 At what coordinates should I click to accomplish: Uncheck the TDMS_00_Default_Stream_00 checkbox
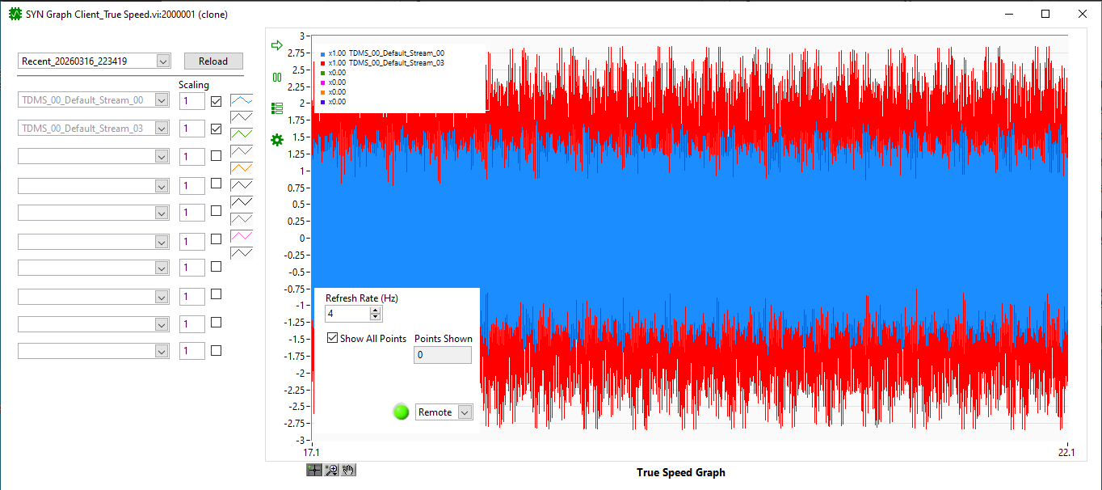[216, 101]
